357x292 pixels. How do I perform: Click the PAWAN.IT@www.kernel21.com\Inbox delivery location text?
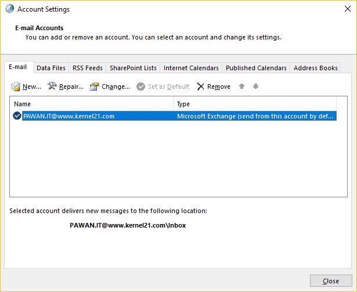[128, 225]
